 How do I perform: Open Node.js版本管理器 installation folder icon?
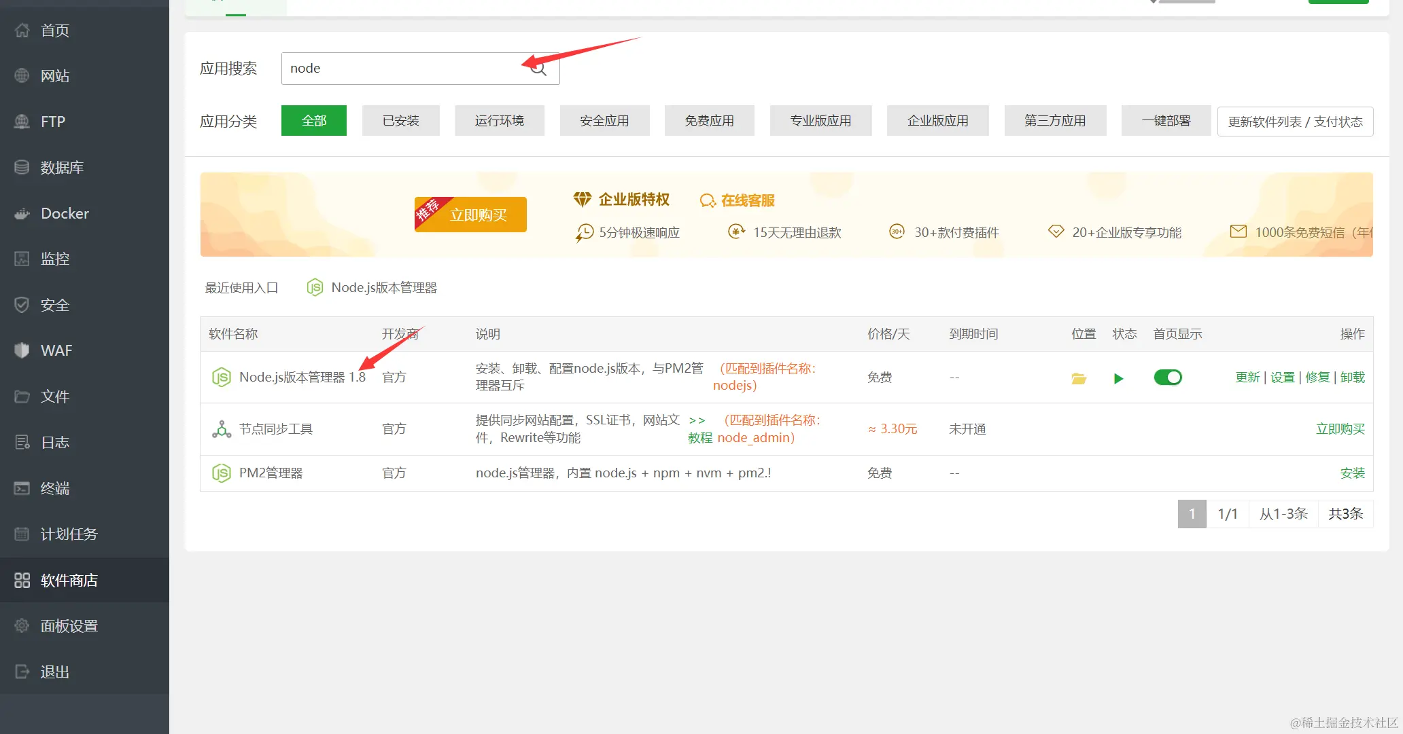click(1079, 378)
